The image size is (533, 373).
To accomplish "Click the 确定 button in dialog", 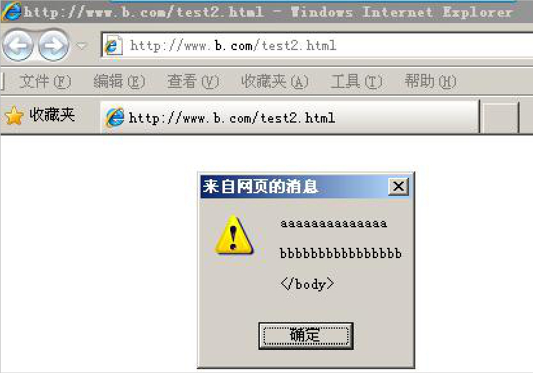I will tap(306, 336).
